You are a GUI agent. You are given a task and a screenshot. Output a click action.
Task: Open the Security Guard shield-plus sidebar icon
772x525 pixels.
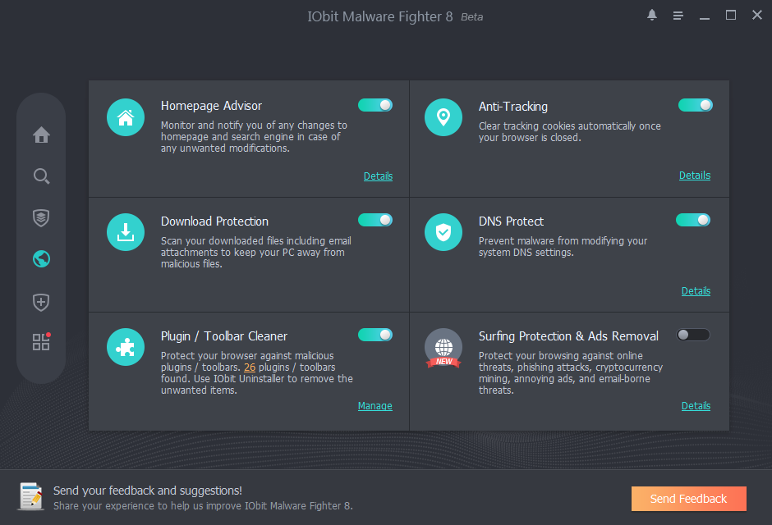click(41, 302)
